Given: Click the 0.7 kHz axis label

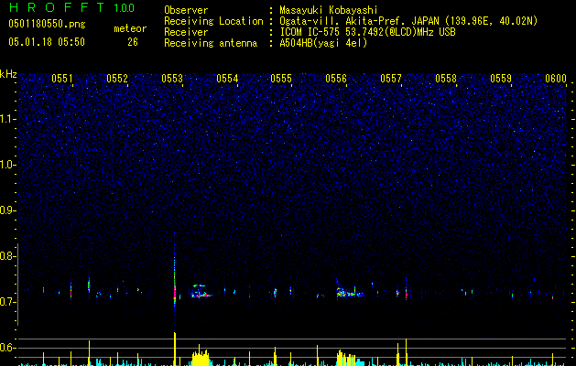Looking at the screenshot, I should pos(8,302).
